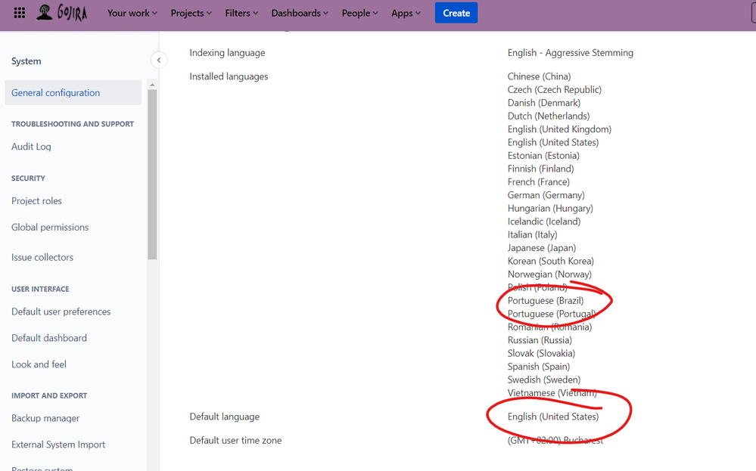Image resolution: width=756 pixels, height=471 pixels.
Task: Open Look and feel settings
Action: (39, 364)
